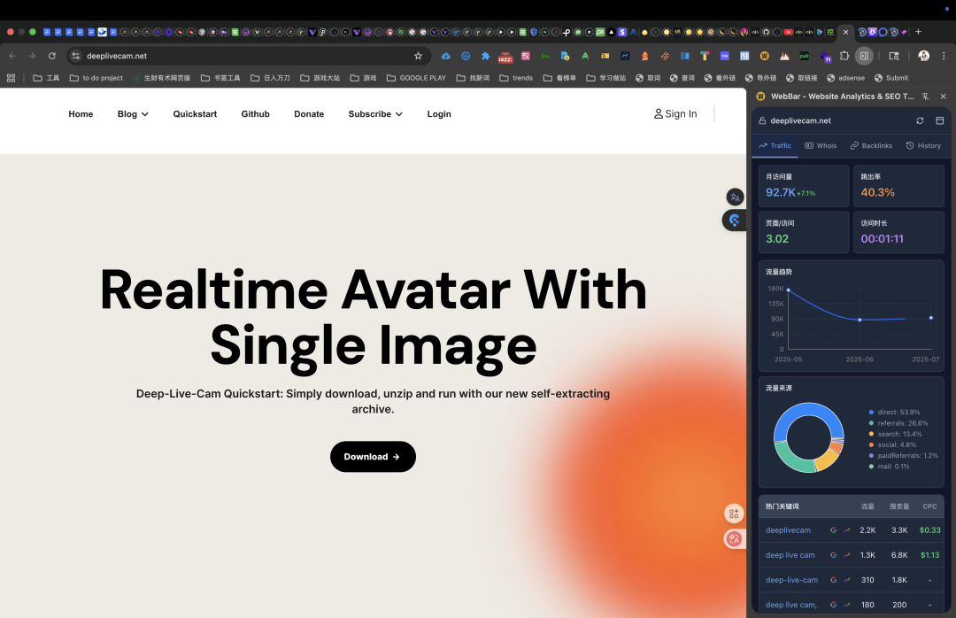The image size is (956, 618).
Task: Reload the page in Chrome
Action: (x=52, y=56)
